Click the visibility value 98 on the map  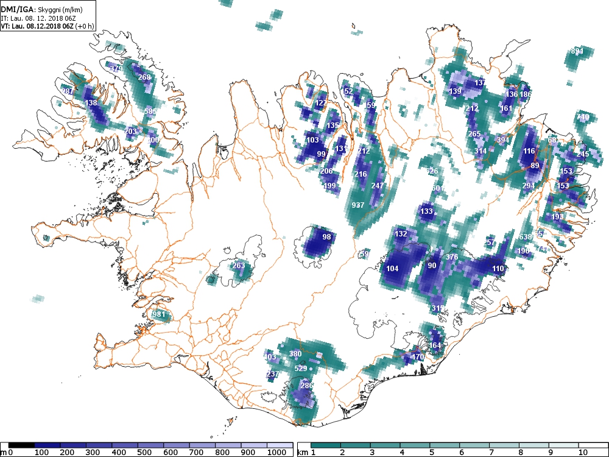coord(326,236)
